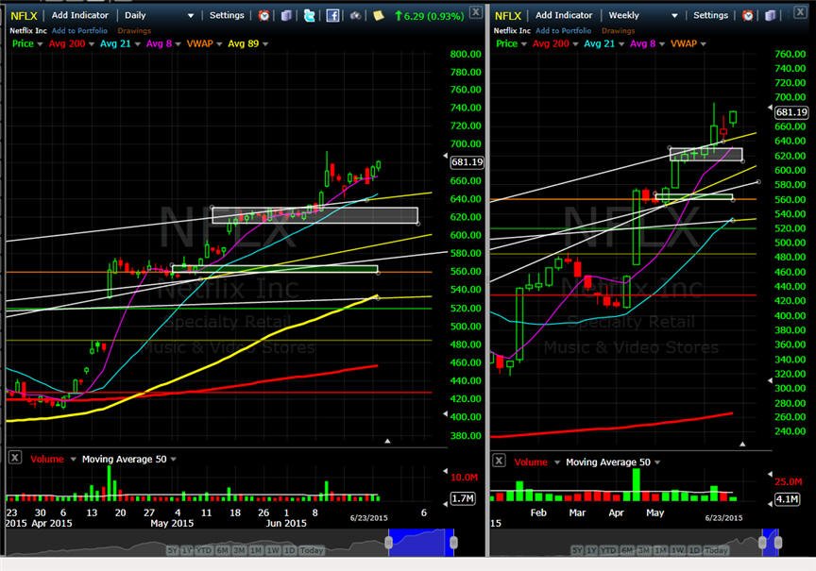Click the stacked pages icon in Weekly chart
Viewport: 816px width, 571px height.
pyautogui.click(x=771, y=16)
